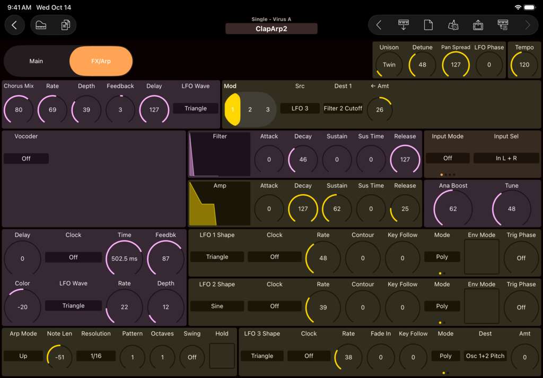Click LFO 1 Trig Phase knob
543x378 pixels.
pos(521,258)
